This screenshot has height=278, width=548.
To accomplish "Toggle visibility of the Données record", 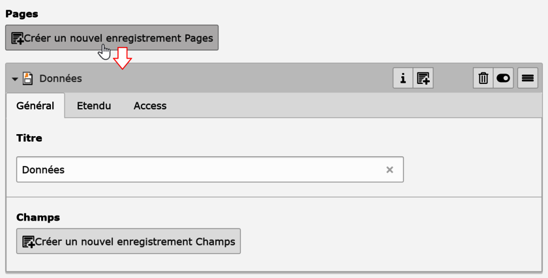I will [504, 79].
